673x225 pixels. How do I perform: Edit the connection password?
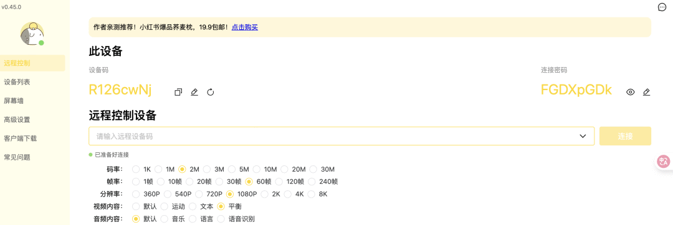pyautogui.click(x=646, y=92)
